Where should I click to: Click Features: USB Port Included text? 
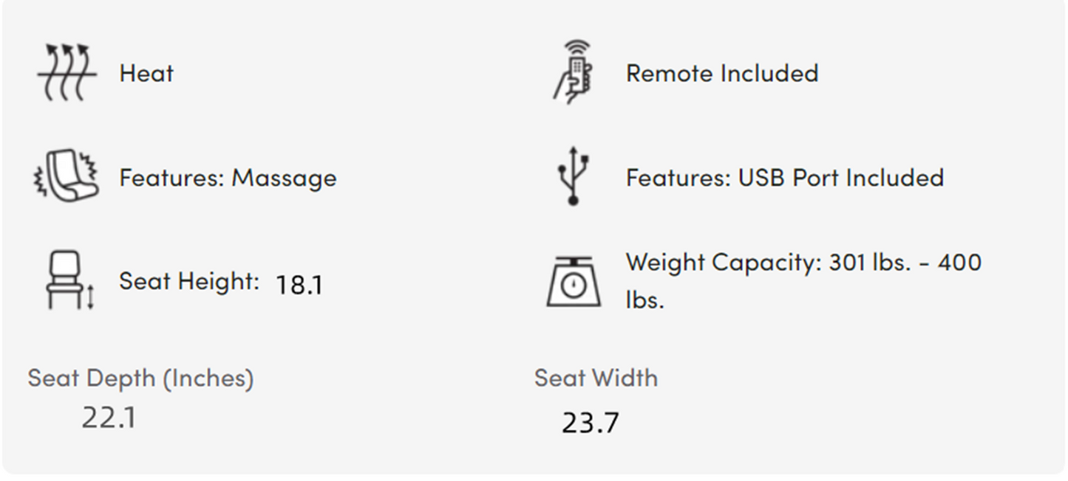click(x=785, y=178)
